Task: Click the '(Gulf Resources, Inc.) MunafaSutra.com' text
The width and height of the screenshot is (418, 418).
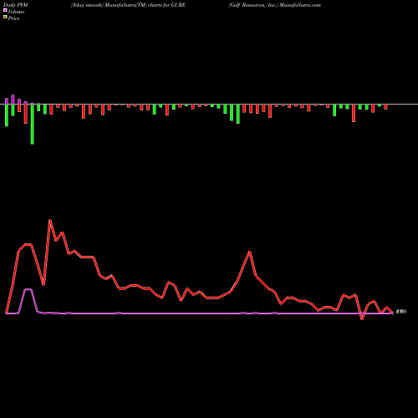Action: [274, 5]
